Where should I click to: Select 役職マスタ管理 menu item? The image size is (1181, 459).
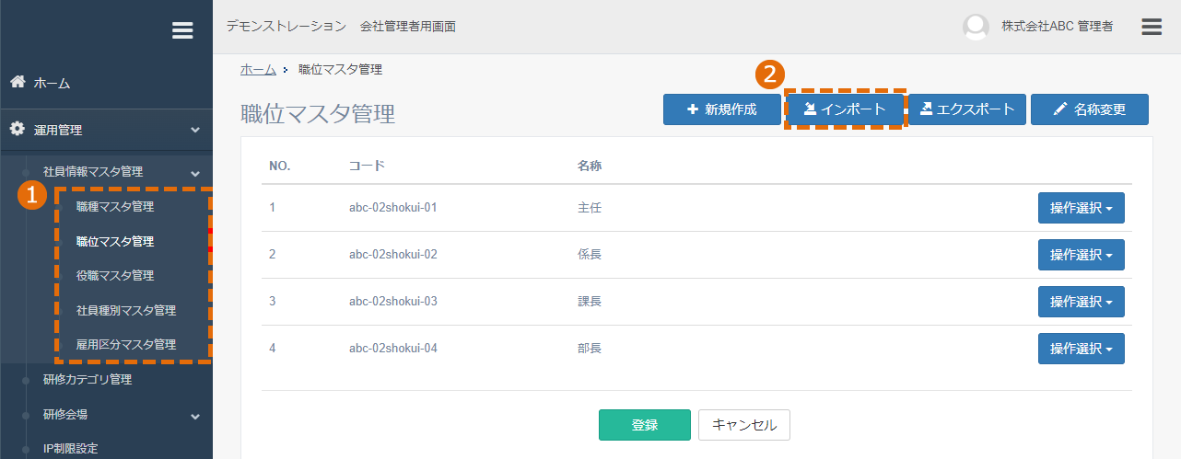pyautogui.click(x=115, y=275)
